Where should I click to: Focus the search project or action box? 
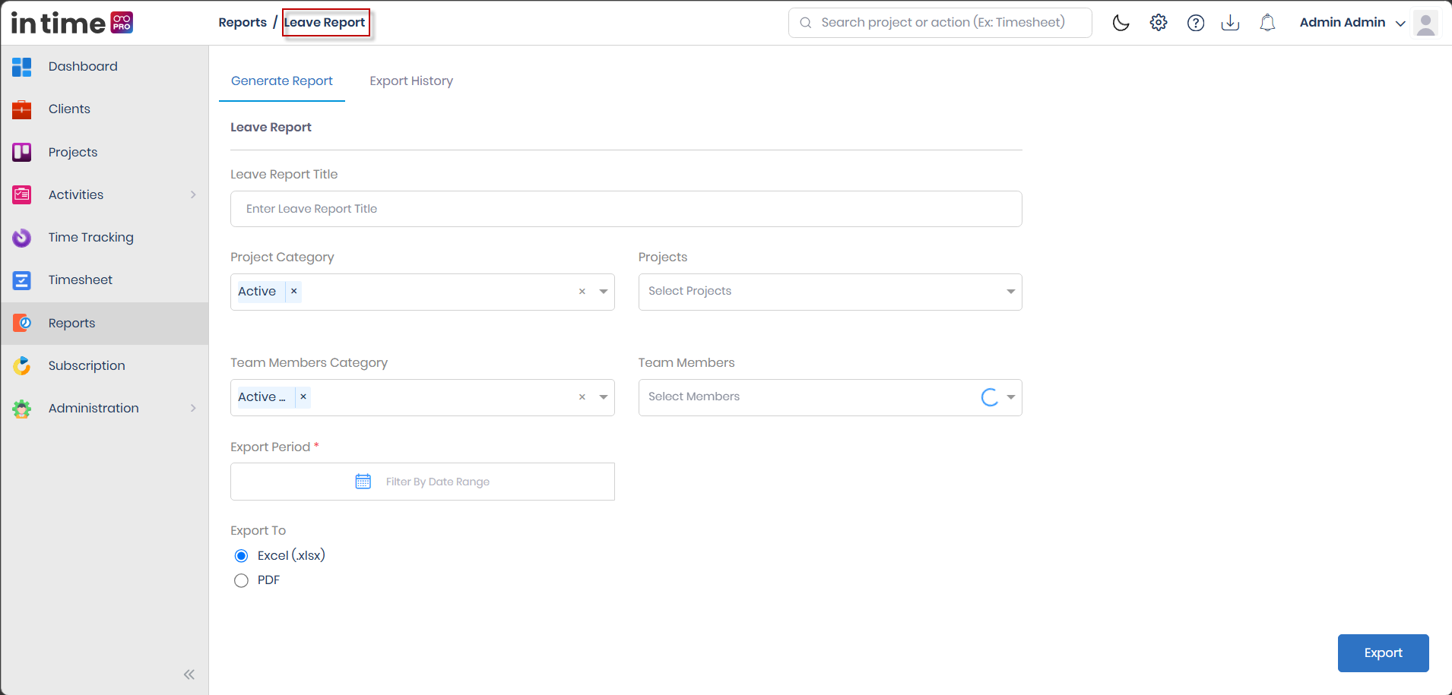(940, 23)
